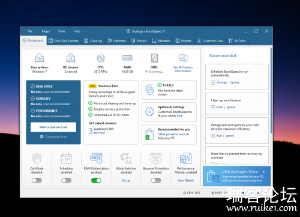Click the Recommended panel scrollbar
This screenshot has width=300, height=217.
point(271,90)
